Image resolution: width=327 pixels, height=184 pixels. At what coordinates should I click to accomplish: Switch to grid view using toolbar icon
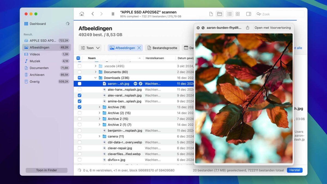[x=238, y=14]
